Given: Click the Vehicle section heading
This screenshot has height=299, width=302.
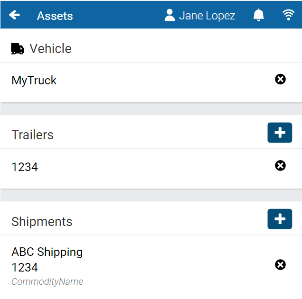Looking at the screenshot, I should pos(50,49).
